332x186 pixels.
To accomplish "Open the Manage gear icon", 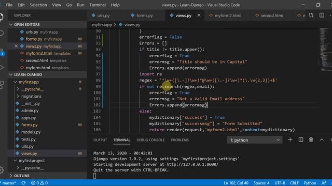I will pyautogui.click(x=2, y=170).
